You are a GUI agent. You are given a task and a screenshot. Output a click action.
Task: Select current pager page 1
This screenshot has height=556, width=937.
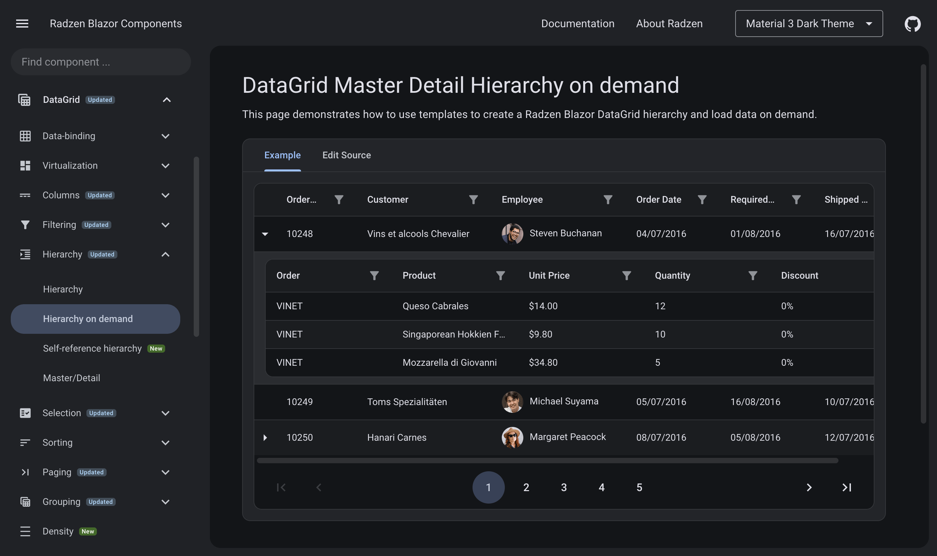pos(488,487)
